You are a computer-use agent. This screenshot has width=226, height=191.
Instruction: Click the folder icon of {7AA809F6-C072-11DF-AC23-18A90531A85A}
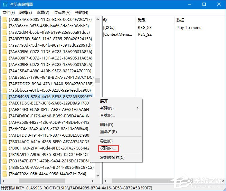point(5,52)
